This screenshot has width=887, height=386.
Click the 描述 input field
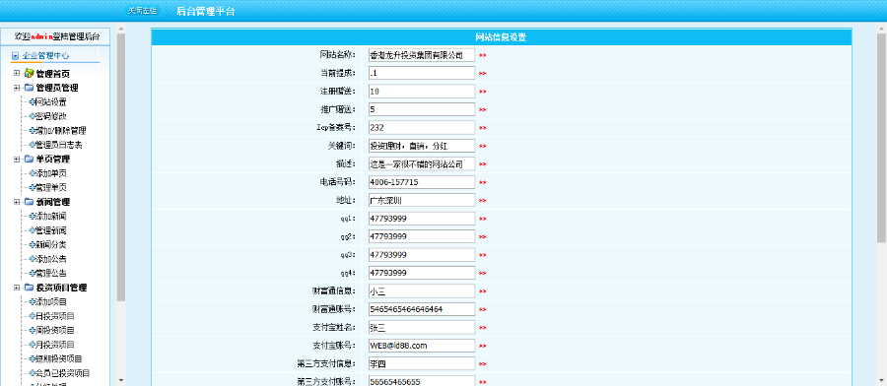[x=422, y=163]
